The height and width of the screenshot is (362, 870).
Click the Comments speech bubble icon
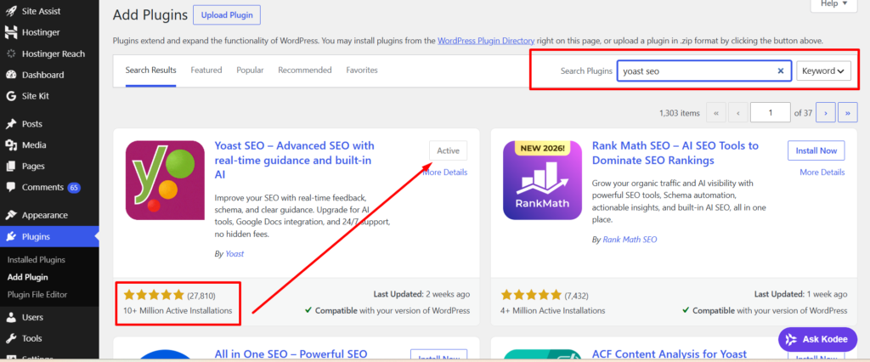pos(10,188)
